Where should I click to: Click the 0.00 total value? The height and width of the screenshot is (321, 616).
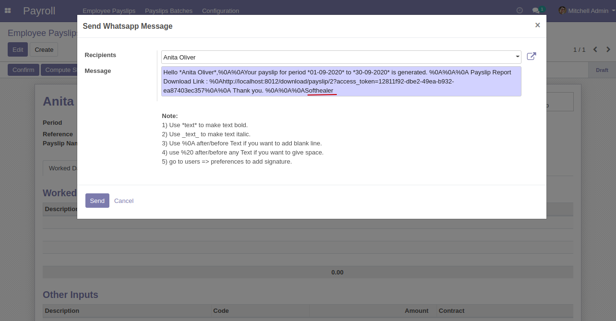pyautogui.click(x=337, y=272)
